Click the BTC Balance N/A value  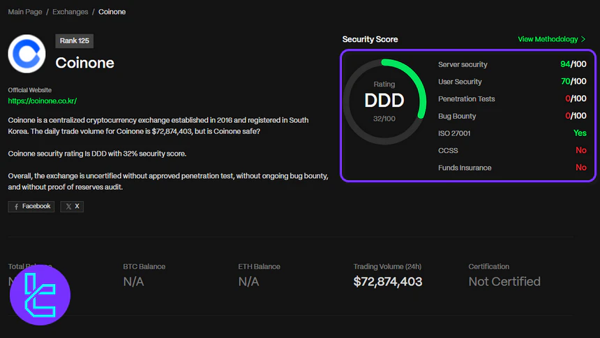[x=133, y=281]
